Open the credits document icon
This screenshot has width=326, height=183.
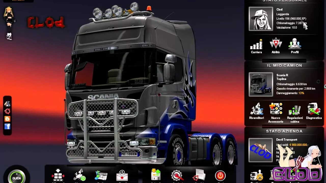click(199, 175)
